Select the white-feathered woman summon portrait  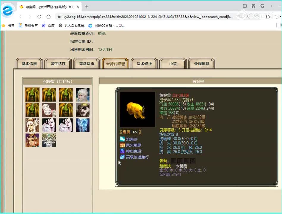(32, 125)
